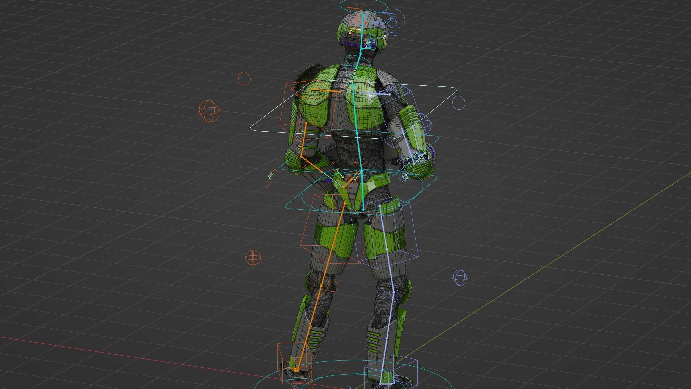691x389 pixels.
Task: Select the blue forearm bone
Action: click(x=408, y=146)
